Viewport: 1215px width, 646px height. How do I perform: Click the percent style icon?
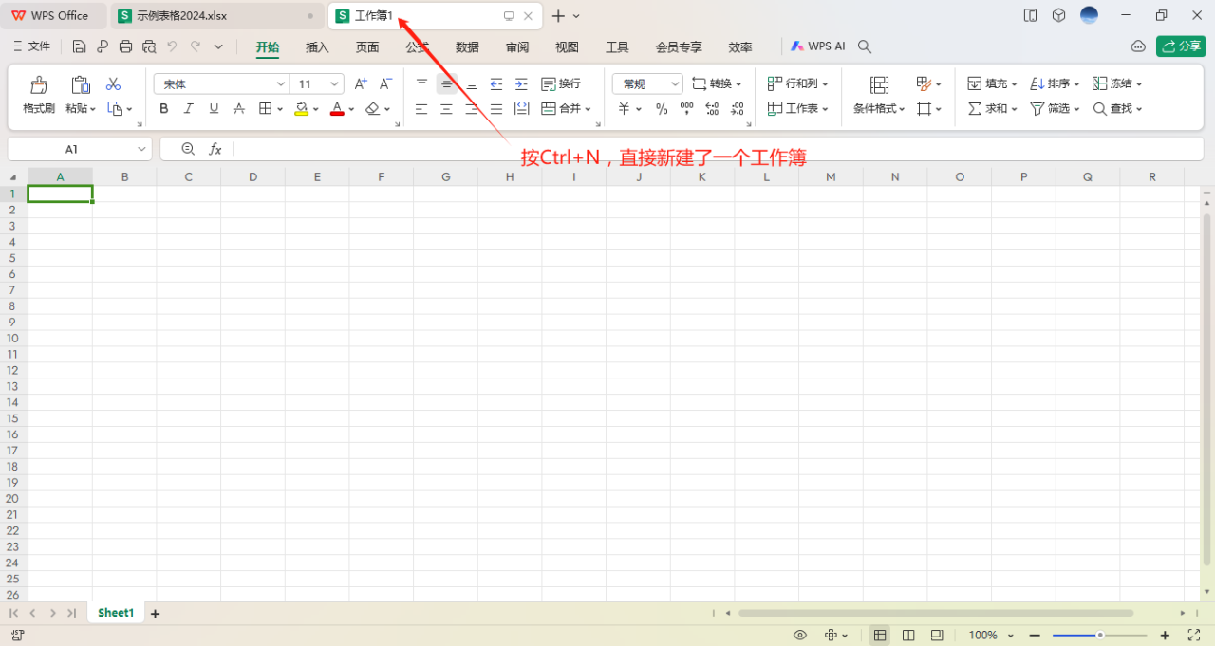[x=662, y=109]
